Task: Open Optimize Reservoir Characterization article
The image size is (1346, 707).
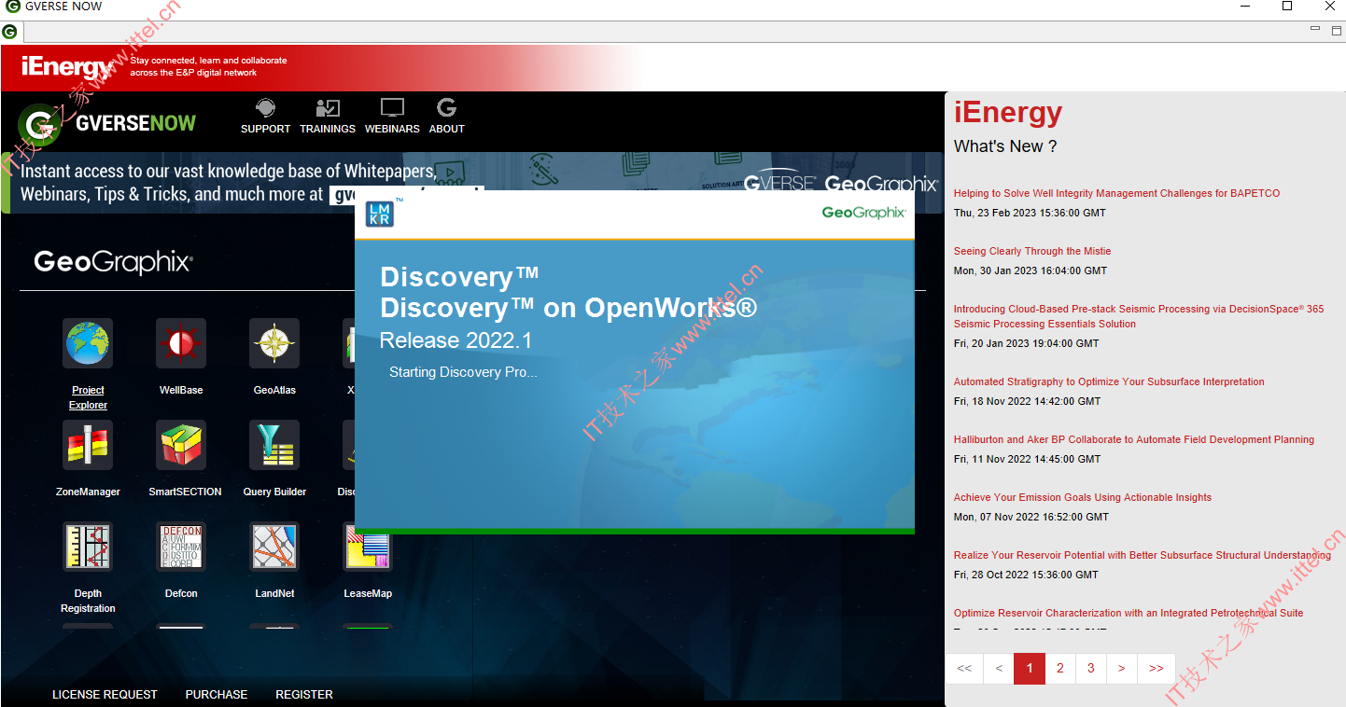Action: (1129, 614)
